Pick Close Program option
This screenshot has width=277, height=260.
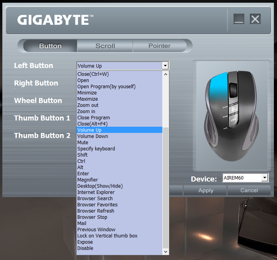tap(119, 117)
